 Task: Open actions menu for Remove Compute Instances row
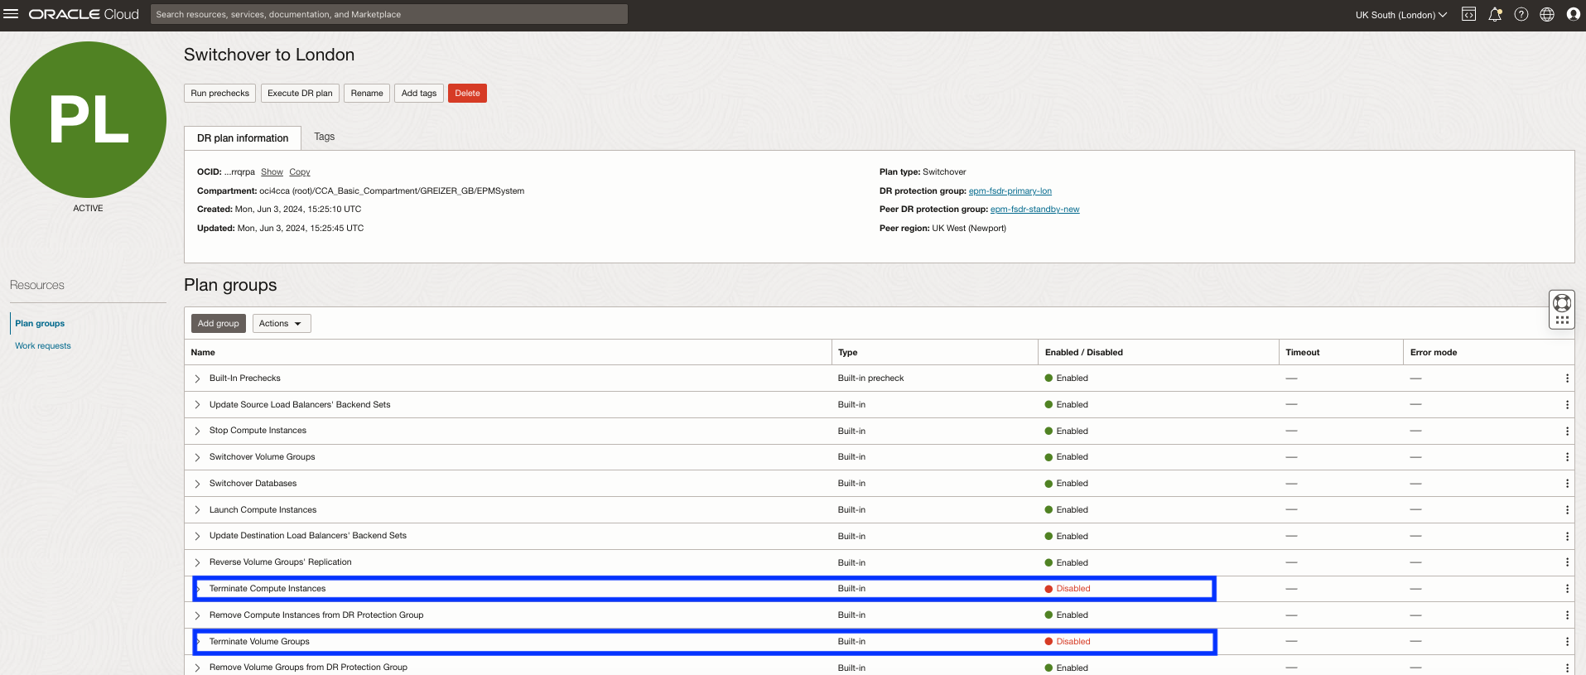click(1567, 615)
